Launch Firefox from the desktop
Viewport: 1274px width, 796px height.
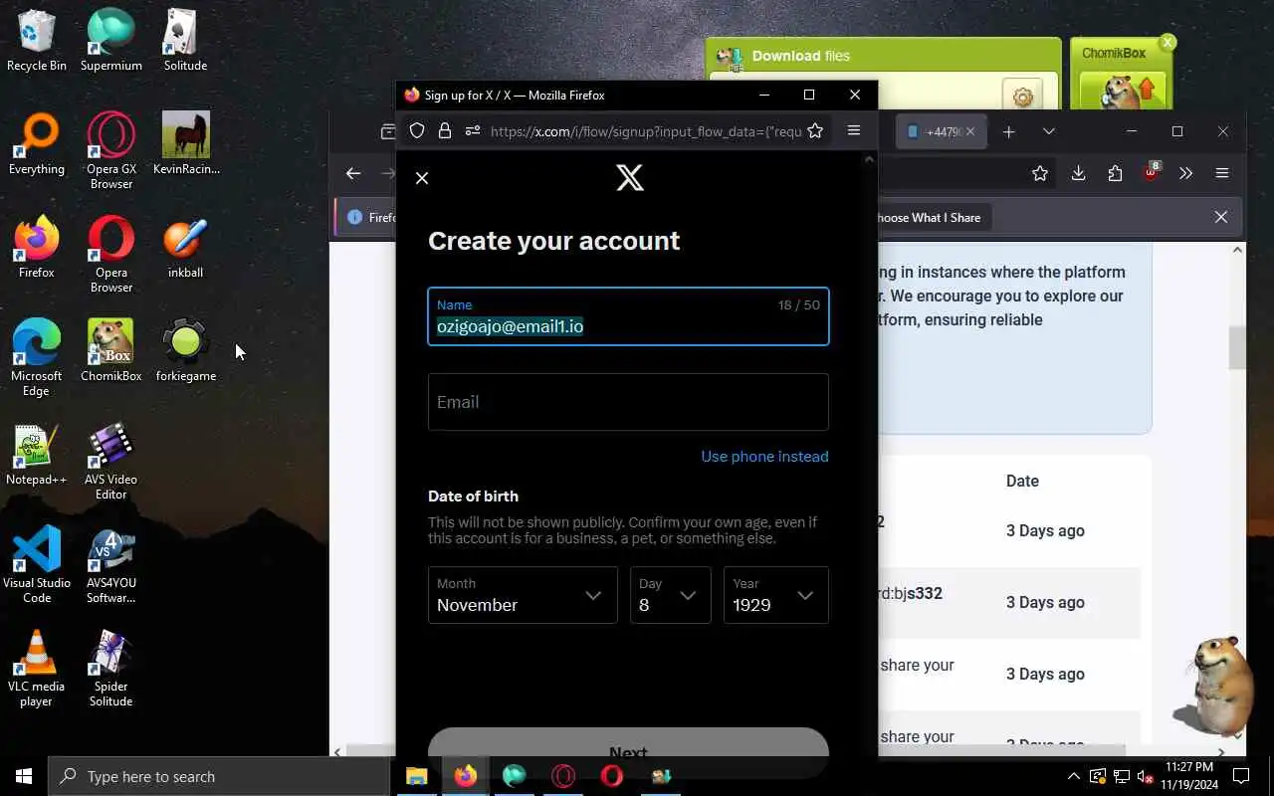pos(37,247)
